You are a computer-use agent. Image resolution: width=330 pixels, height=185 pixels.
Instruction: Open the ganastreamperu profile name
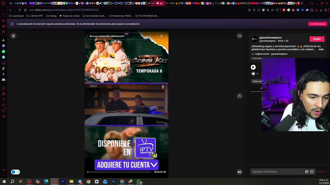click(x=270, y=38)
